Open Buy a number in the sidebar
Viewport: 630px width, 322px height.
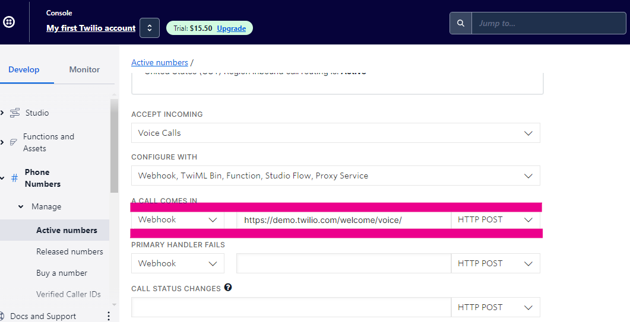coord(62,273)
